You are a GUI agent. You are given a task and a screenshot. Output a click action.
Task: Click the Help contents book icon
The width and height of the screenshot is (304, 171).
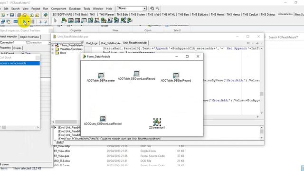coord(46,15)
